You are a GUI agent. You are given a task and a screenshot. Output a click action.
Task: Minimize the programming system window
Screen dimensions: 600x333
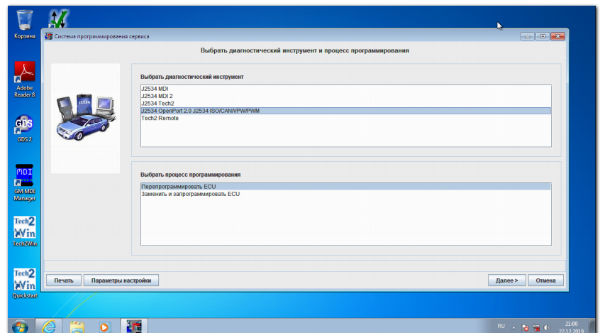pyautogui.click(x=527, y=36)
